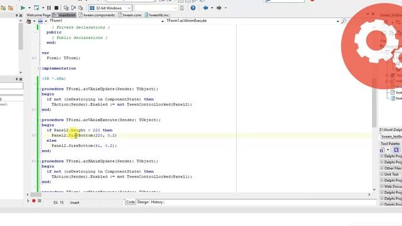Open the forward arrow history dropdown
This screenshot has width=402, height=226.
pyautogui.click(x=225, y=8)
